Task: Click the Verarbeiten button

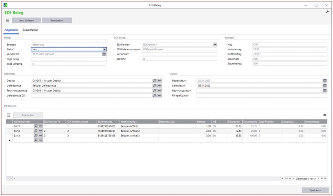Action: tap(57, 20)
